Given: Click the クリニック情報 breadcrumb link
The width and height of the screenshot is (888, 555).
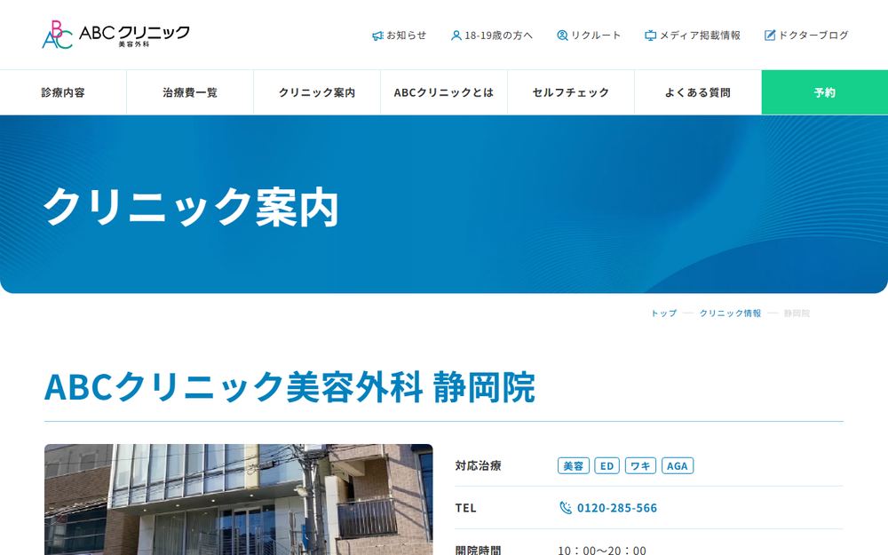Looking at the screenshot, I should pyautogui.click(x=730, y=313).
